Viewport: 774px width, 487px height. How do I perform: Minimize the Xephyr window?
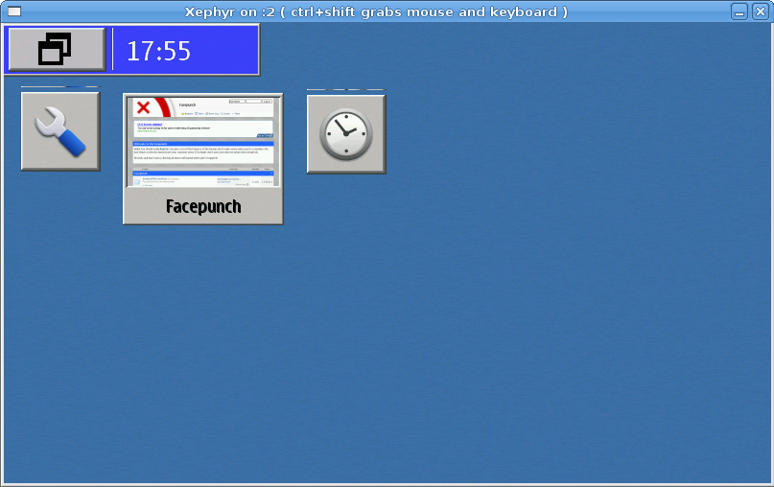739,12
